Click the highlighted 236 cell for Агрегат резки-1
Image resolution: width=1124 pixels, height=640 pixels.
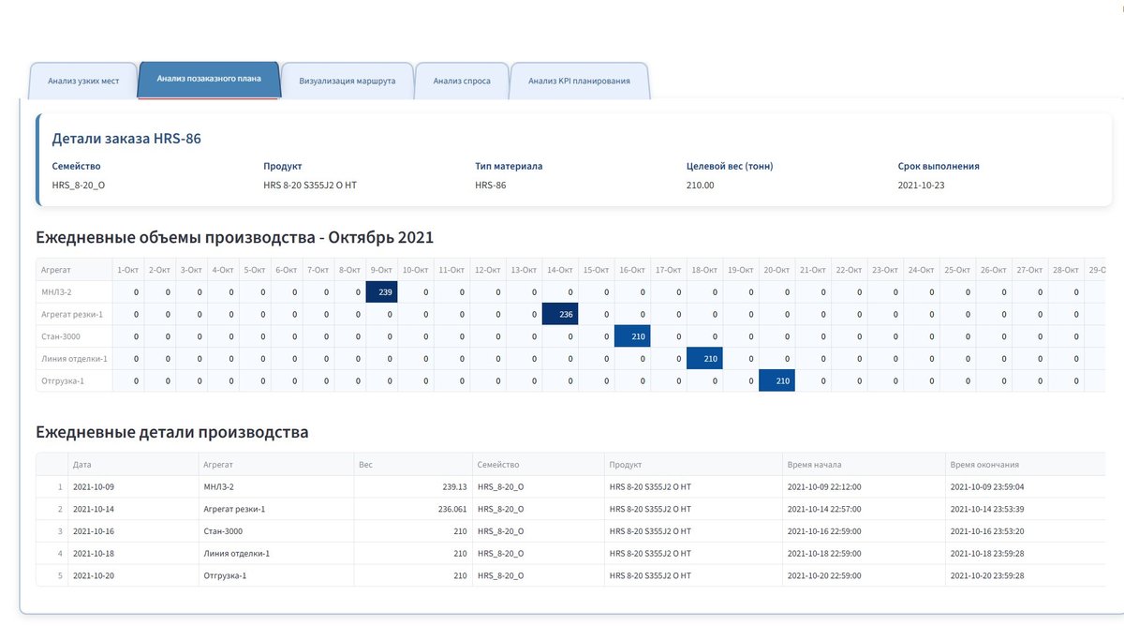click(x=560, y=314)
